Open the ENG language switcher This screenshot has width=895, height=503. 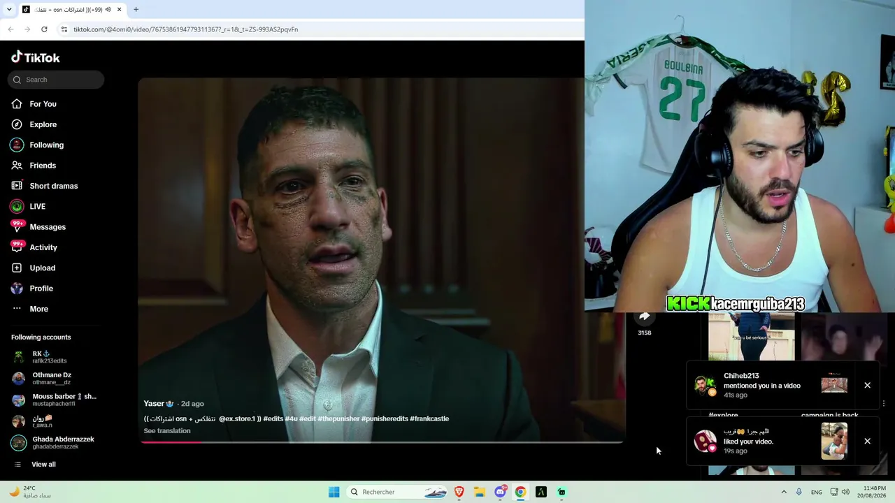pyautogui.click(x=817, y=492)
